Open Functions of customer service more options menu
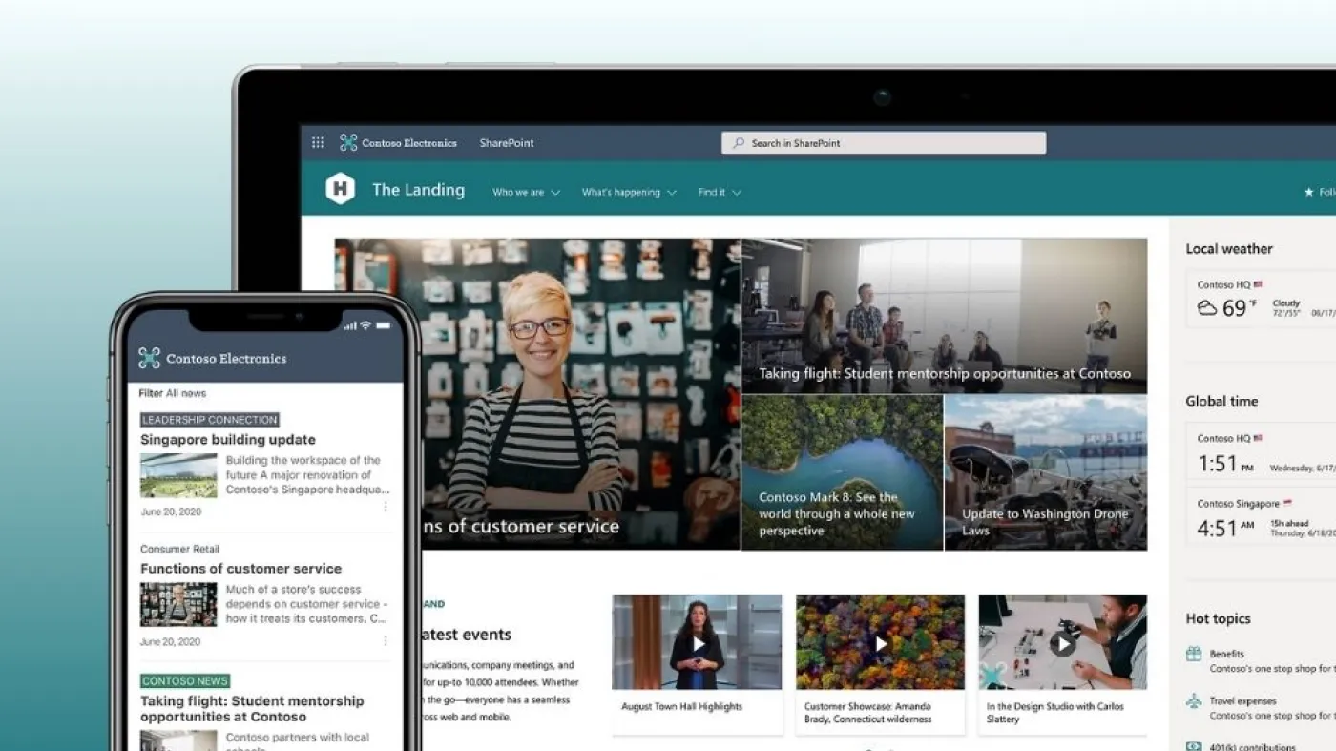Viewport: 1336px width, 751px height. [386, 641]
